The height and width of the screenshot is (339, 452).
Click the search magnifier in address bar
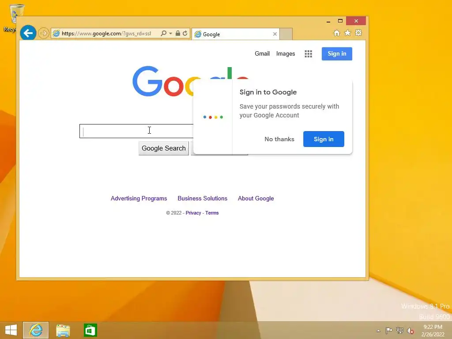click(x=163, y=33)
